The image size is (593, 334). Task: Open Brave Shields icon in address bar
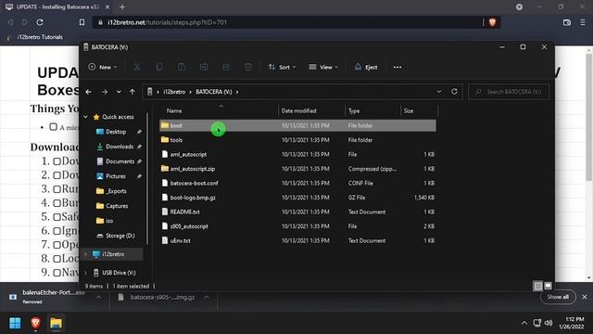point(492,22)
